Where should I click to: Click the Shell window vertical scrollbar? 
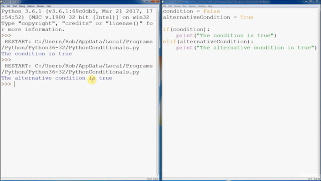pos(158,93)
